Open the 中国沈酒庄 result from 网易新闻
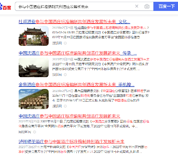Image resolution: width=178 pixels, height=154 pixels. tap(69, 116)
